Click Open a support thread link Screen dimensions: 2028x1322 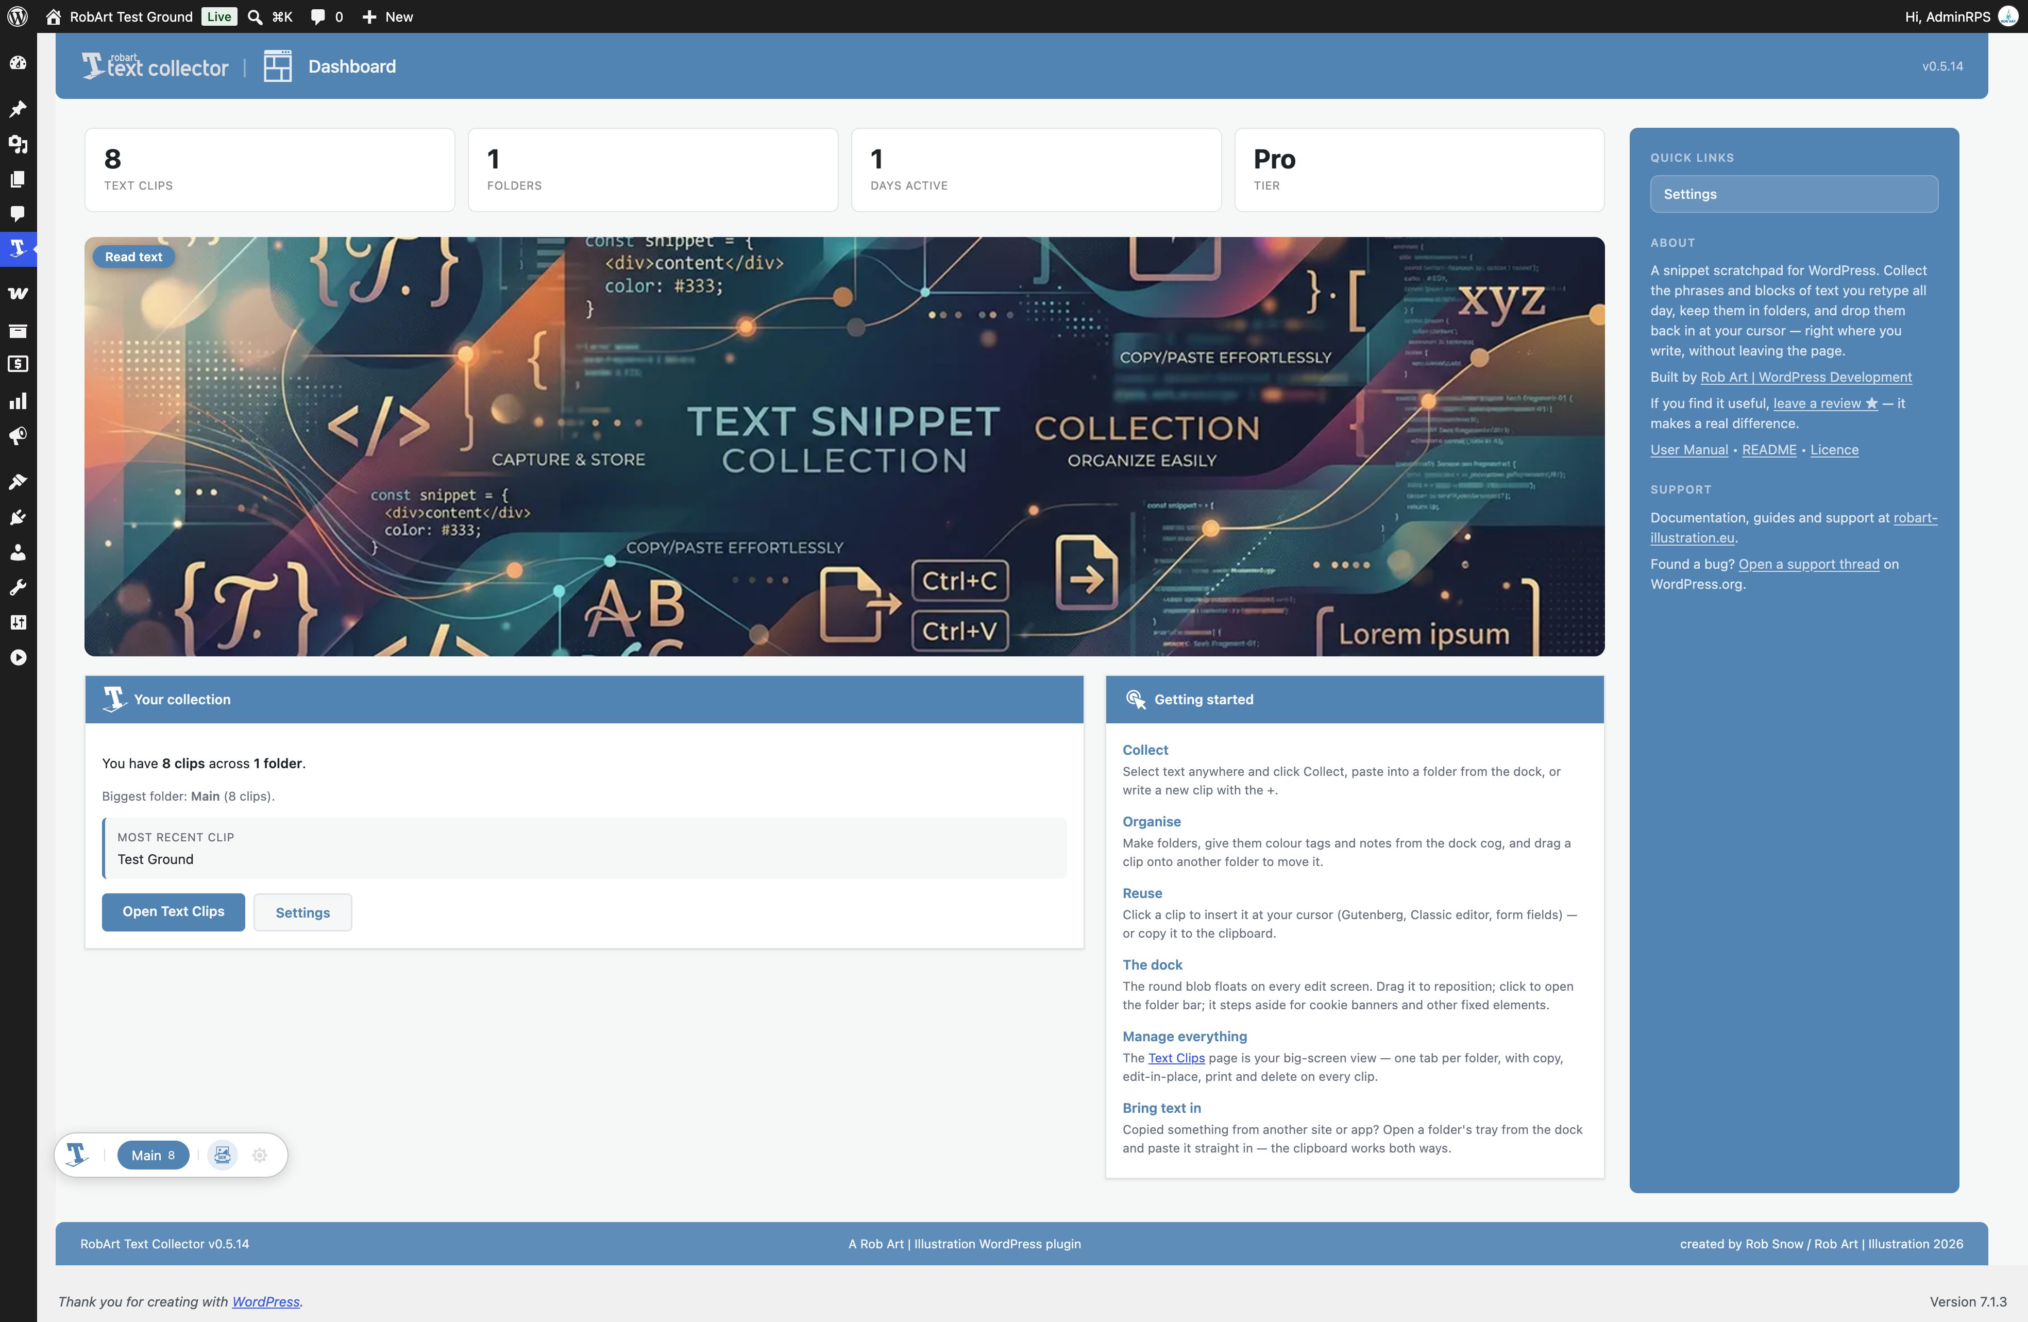click(1808, 564)
